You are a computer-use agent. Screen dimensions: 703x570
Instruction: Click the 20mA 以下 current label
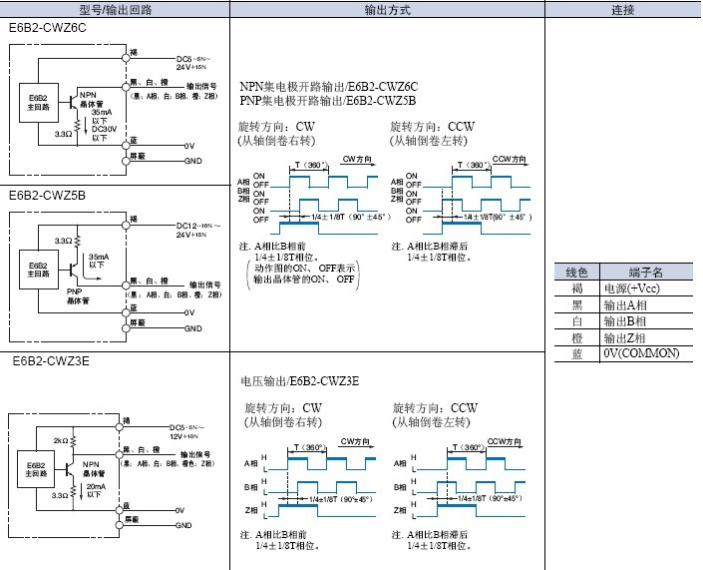pyautogui.click(x=96, y=490)
